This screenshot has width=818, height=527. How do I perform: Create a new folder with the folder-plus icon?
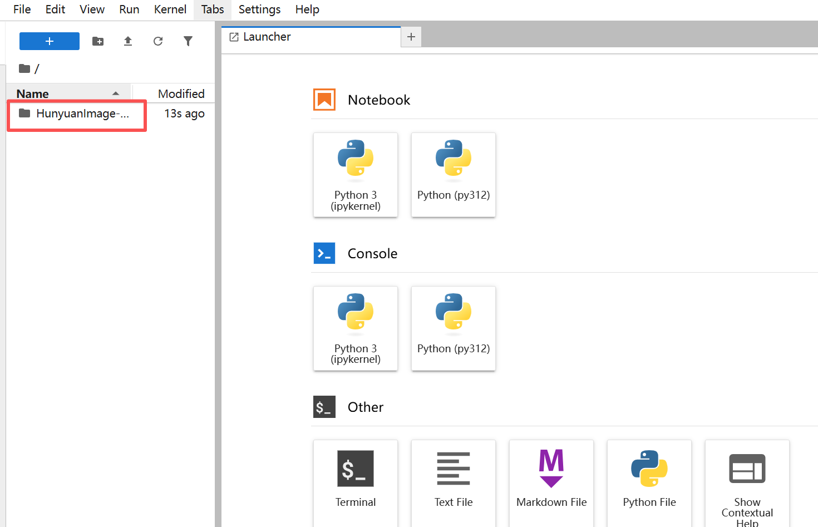(98, 41)
